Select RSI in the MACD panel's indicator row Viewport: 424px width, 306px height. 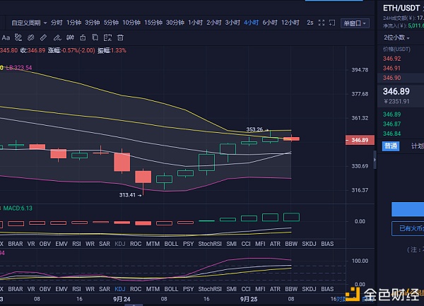tap(76, 244)
